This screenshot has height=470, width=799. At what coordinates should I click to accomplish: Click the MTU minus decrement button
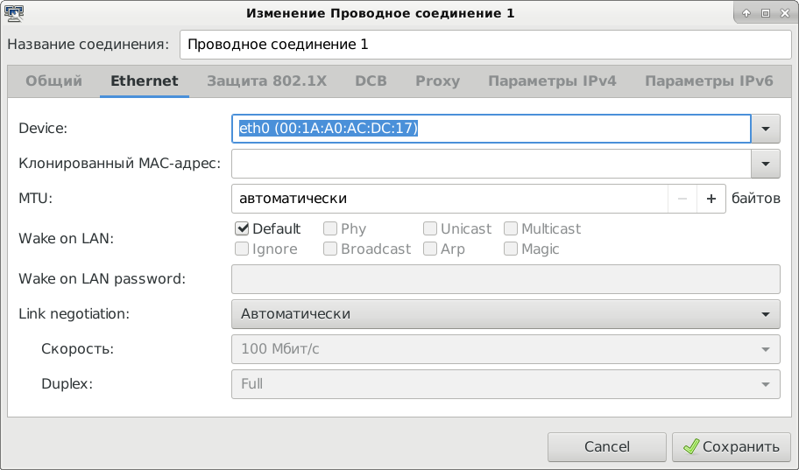pos(682,199)
